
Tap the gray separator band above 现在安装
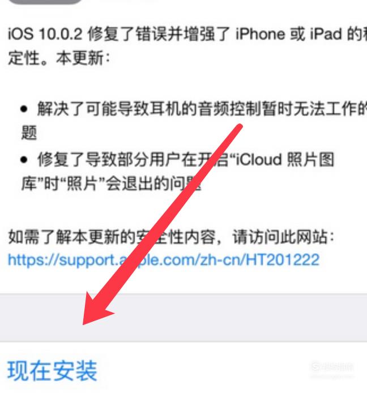tap(183, 318)
